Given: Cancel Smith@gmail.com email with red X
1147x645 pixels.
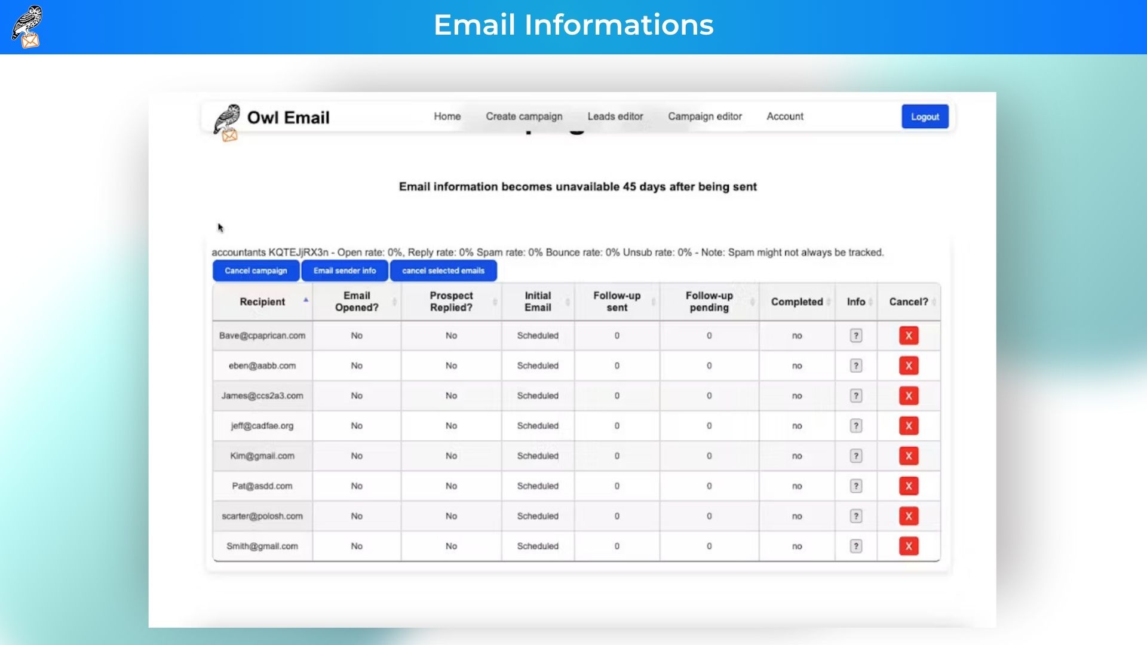Looking at the screenshot, I should [x=908, y=546].
